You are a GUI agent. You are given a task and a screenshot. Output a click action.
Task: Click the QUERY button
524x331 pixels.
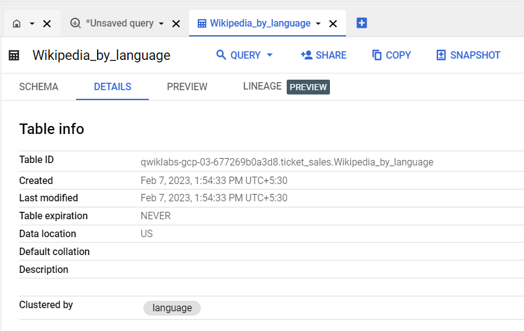point(245,55)
